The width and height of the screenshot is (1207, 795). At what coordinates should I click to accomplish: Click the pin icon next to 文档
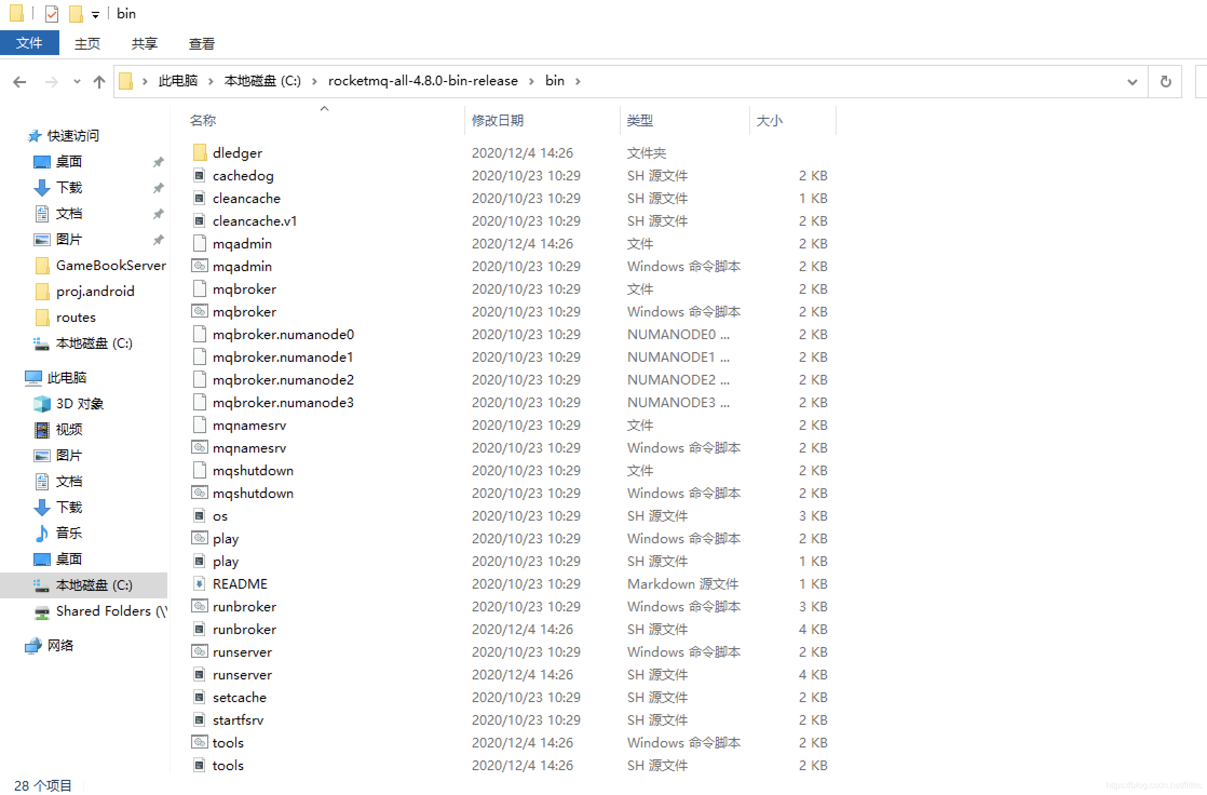coord(158,214)
